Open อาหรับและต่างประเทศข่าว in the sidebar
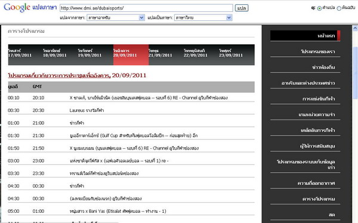This screenshot has width=358, height=223. click(x=308, y=83)
